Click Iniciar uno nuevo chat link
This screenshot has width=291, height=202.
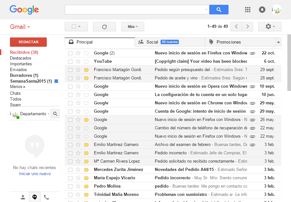click(35, 174)
